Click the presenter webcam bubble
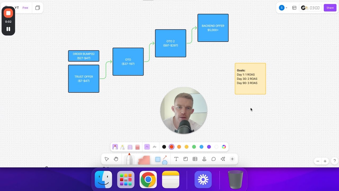 184,110
